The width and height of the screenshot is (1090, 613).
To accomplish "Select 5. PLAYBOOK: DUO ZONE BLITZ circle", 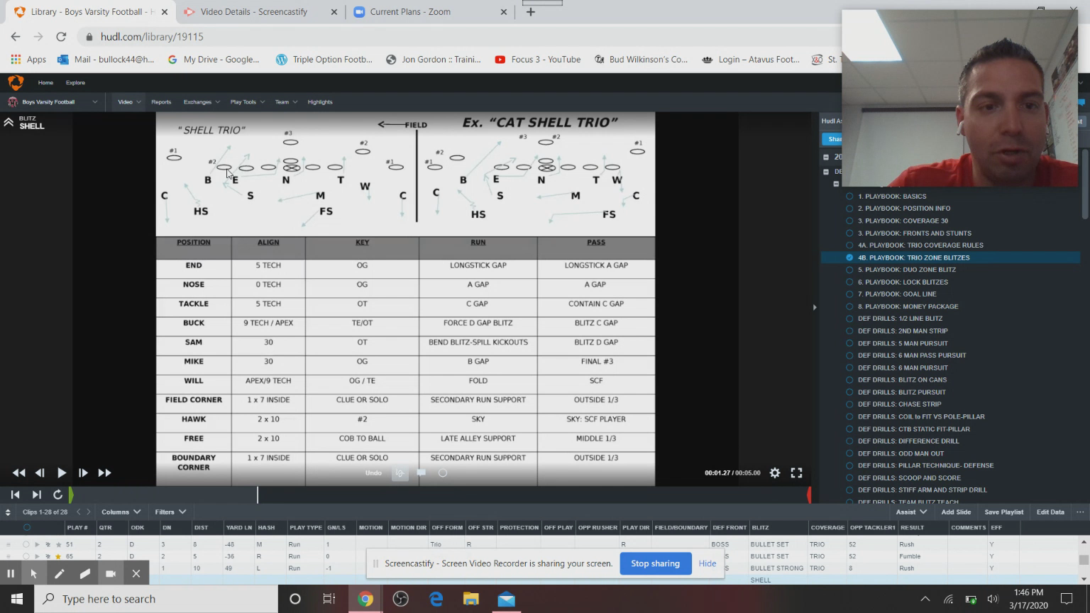I will pyautogui.click(x=849, y=270).
